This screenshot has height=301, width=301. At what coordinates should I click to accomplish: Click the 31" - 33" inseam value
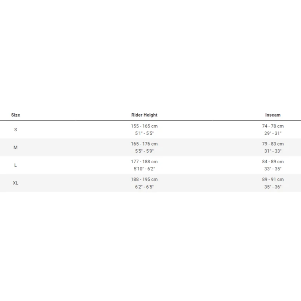[273, 151]
